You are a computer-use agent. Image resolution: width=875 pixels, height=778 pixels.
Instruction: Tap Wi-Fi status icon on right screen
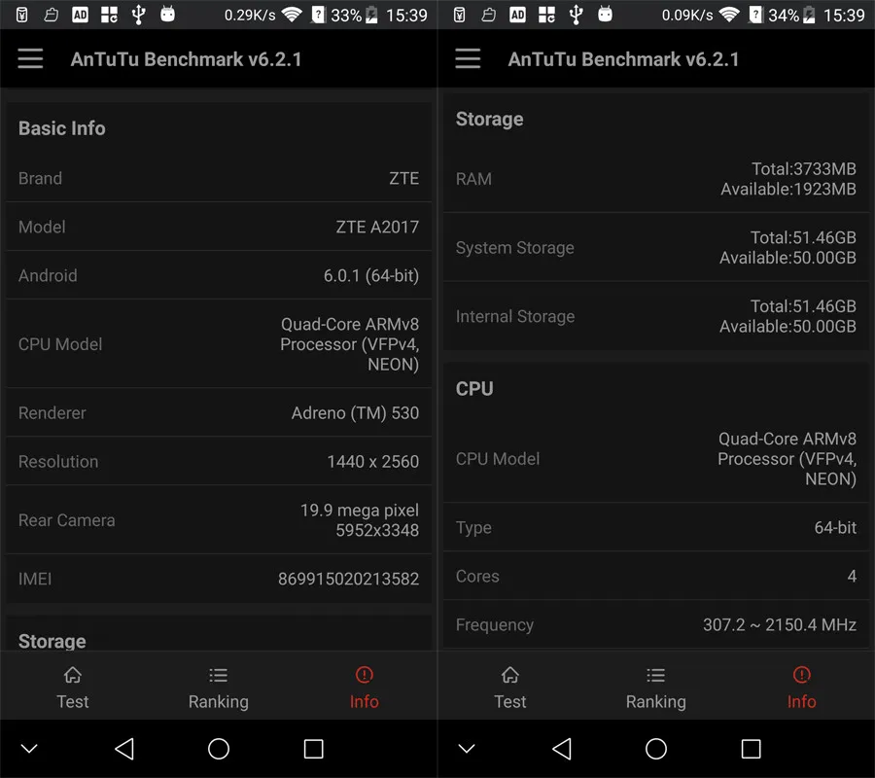729,15
